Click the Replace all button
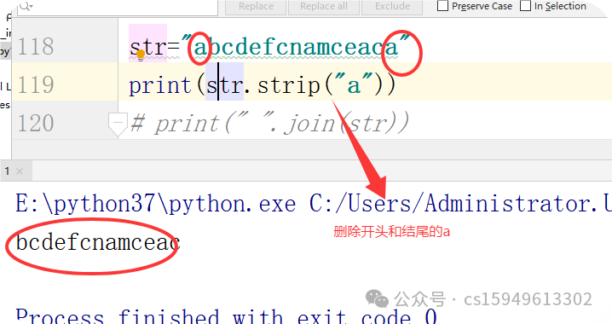 tap(324, 7)
